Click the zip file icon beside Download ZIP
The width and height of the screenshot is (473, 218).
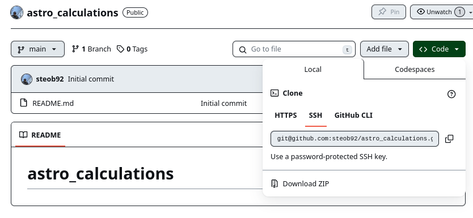tap(274, 183)
